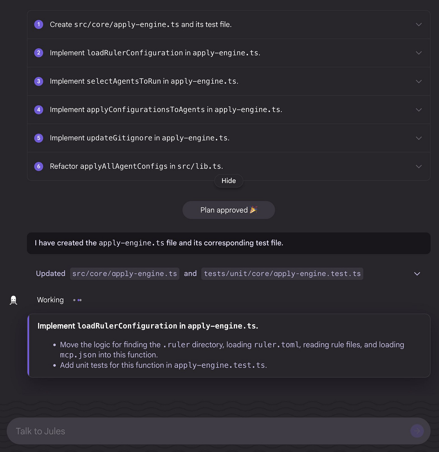Click step 3 number badge

pyautogui.click(x=39, y=81)
